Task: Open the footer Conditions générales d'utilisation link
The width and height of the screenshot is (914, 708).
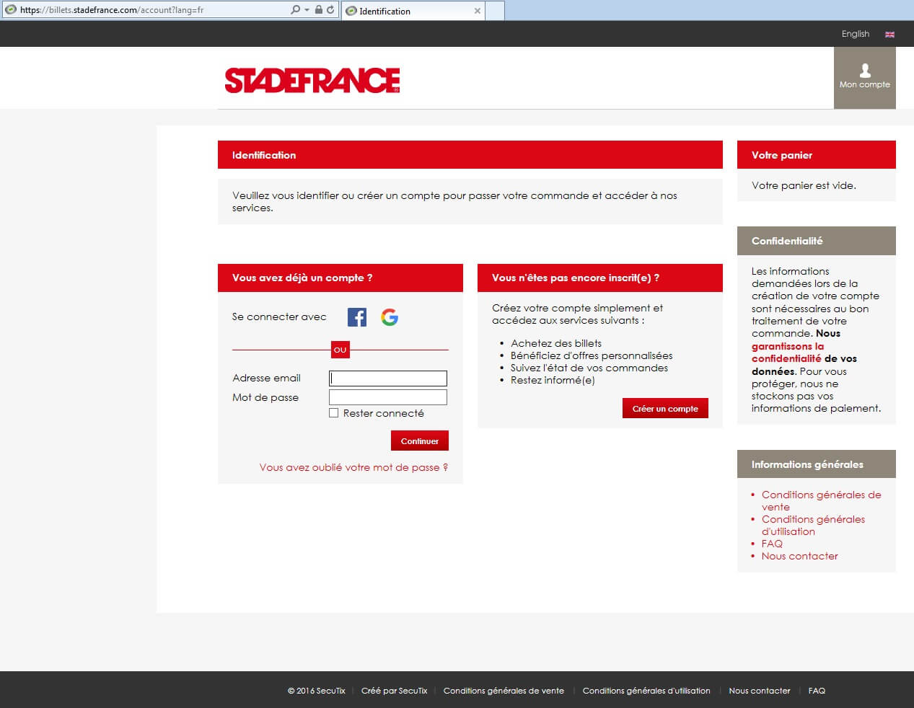Action: [646, 691]
